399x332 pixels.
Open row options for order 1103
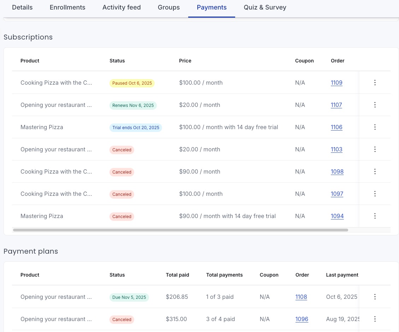(x=375, y=149)
